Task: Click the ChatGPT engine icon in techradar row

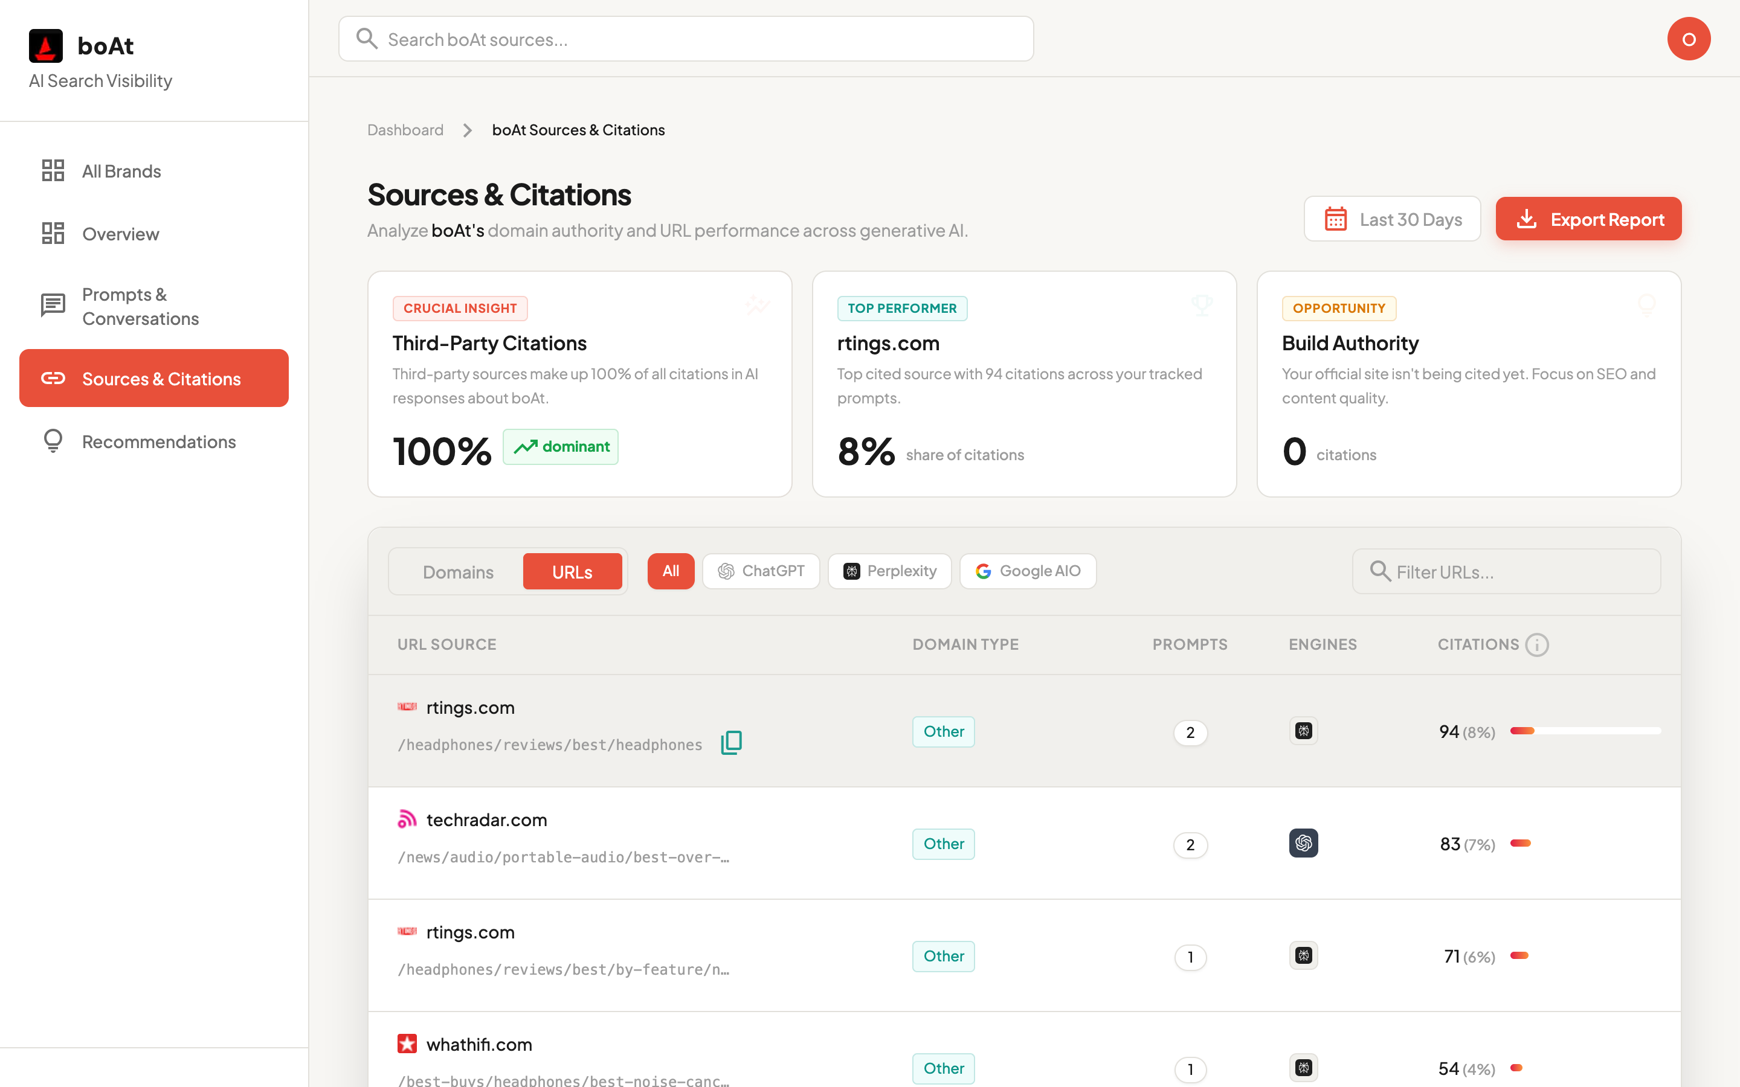Action: coord(1303,843)
